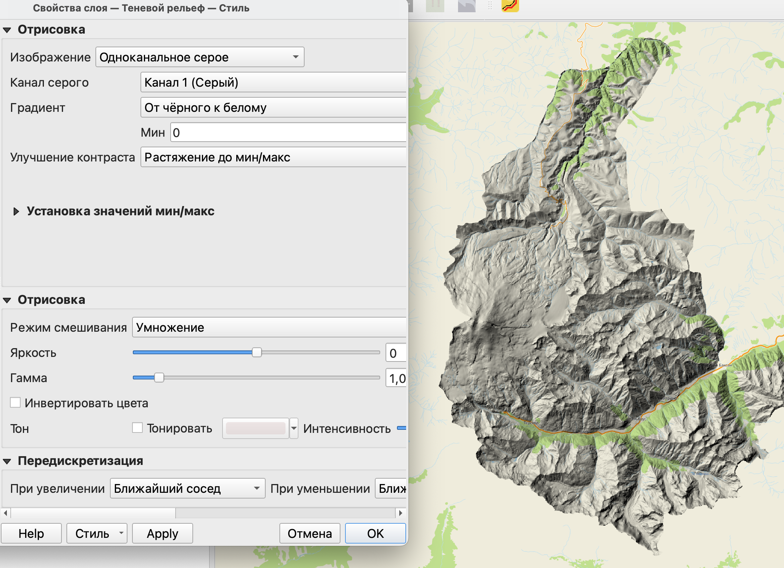This screenshot has height=568, width=784.
Task: Enable the Инвертировать цвета checkbox
Action: [x=15, y=403]
